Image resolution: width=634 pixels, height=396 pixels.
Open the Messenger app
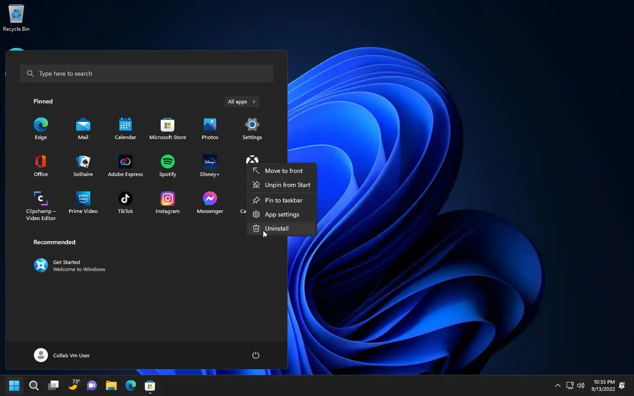tap(210, 202)
